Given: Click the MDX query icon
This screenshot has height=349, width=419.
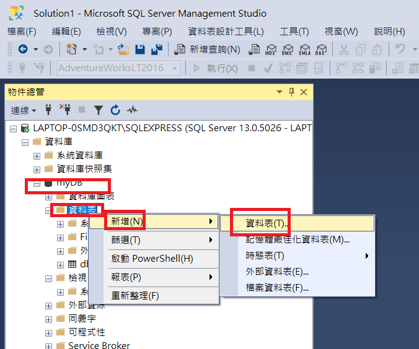Looking at the screenshot, I should tap(271, 50).
